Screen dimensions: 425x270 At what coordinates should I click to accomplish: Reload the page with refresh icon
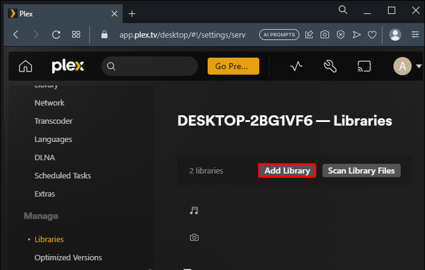[56, 35]
